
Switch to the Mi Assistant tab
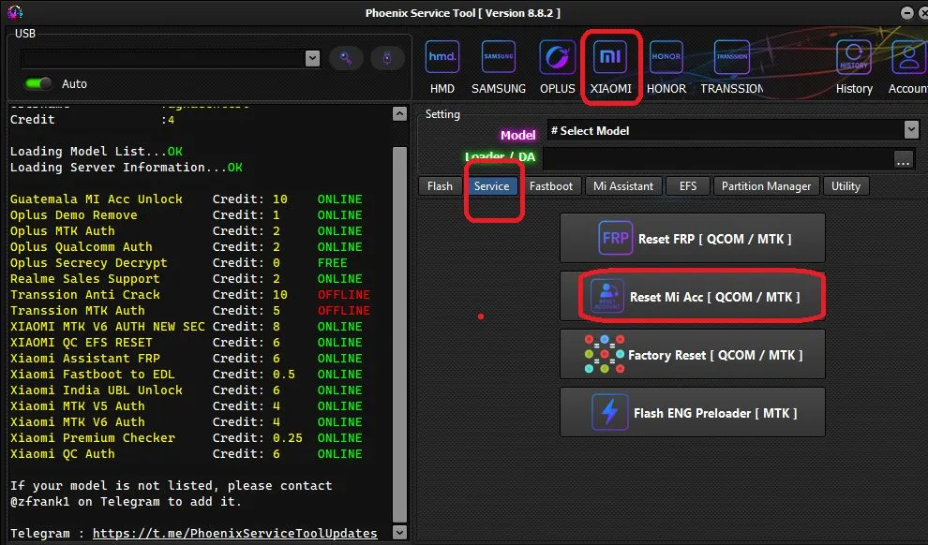click(623, 186)
